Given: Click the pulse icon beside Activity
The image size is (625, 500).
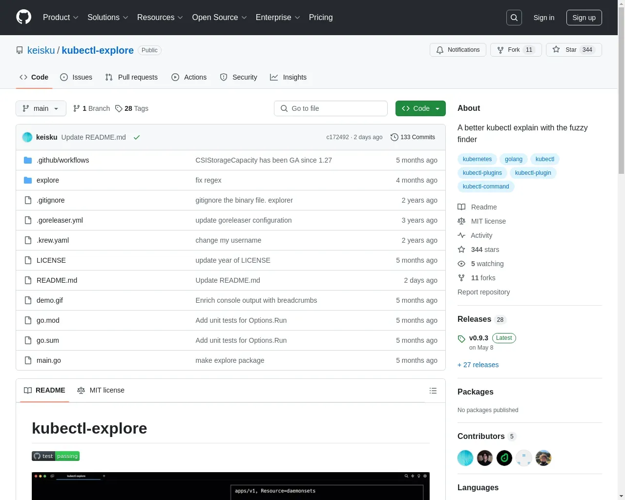Looking at the screenshot, I should [x=461, y=235].
